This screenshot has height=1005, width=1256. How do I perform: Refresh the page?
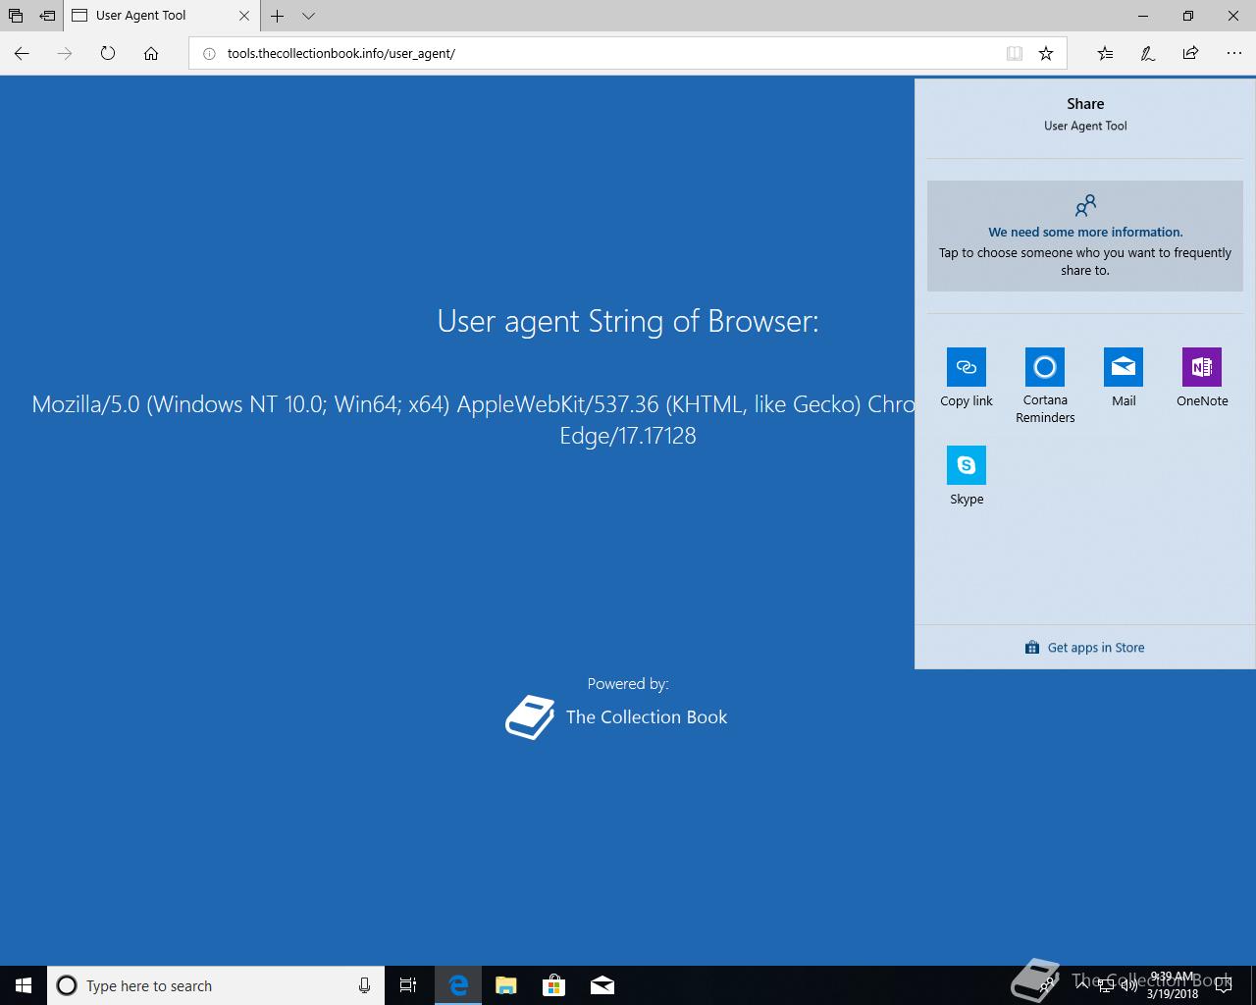click(108, 53)
